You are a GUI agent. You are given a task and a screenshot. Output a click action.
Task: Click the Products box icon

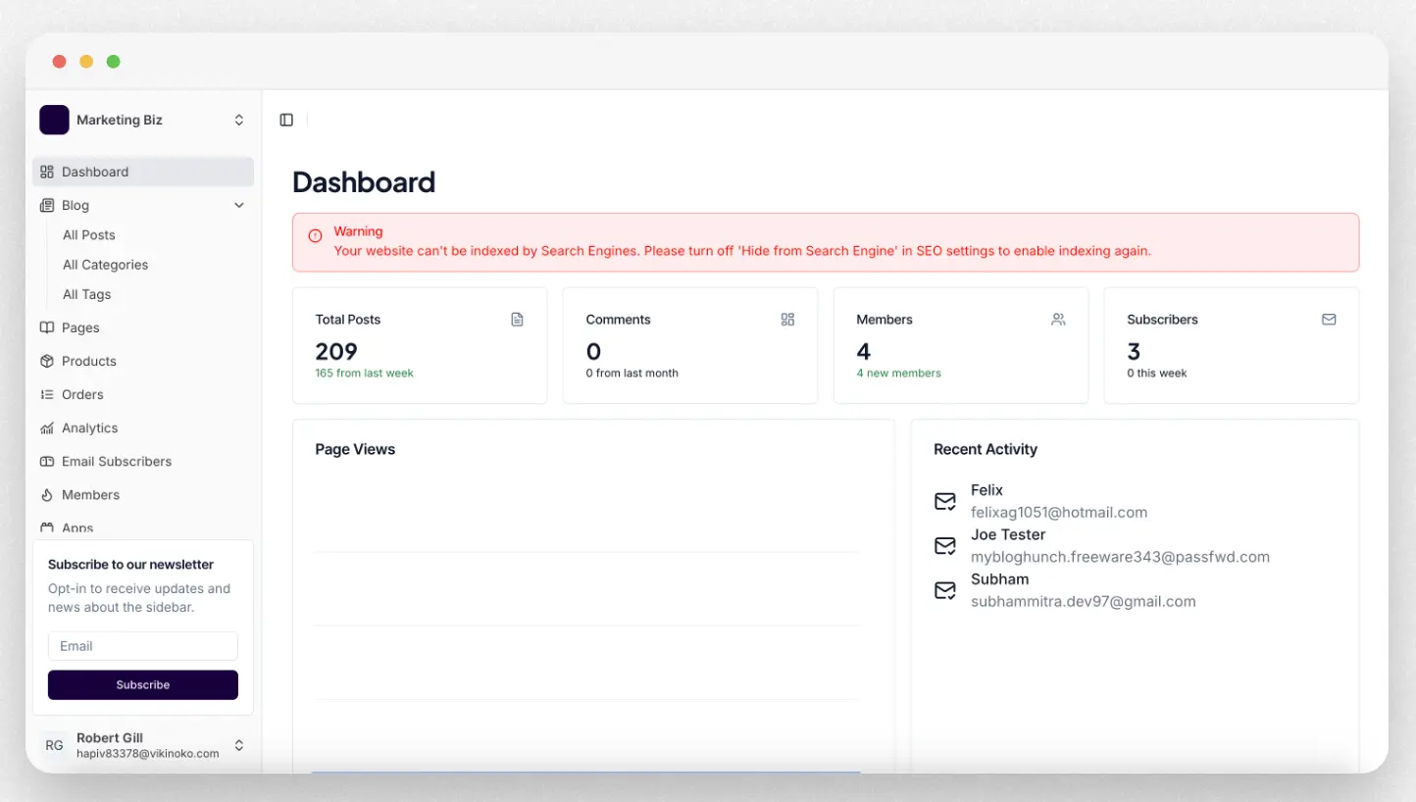coord(47,361)
